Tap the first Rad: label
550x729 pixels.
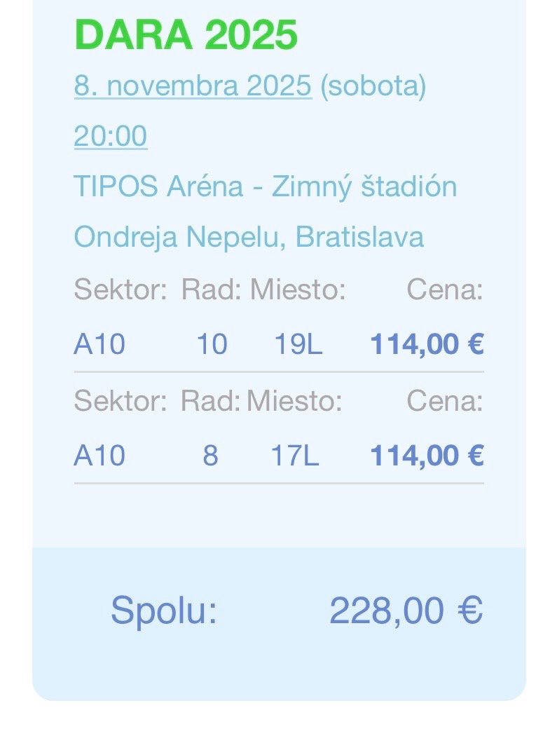(x=211, y=289)
